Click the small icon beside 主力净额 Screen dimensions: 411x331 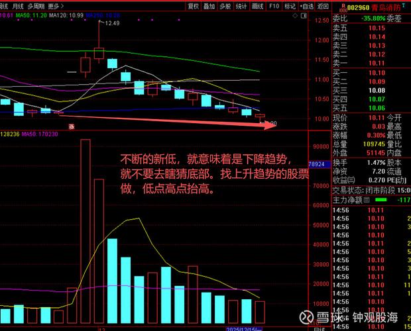(x=367, y=200)
